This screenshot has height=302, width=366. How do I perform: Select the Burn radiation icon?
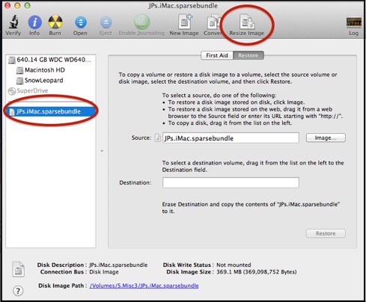pos(55,22)
